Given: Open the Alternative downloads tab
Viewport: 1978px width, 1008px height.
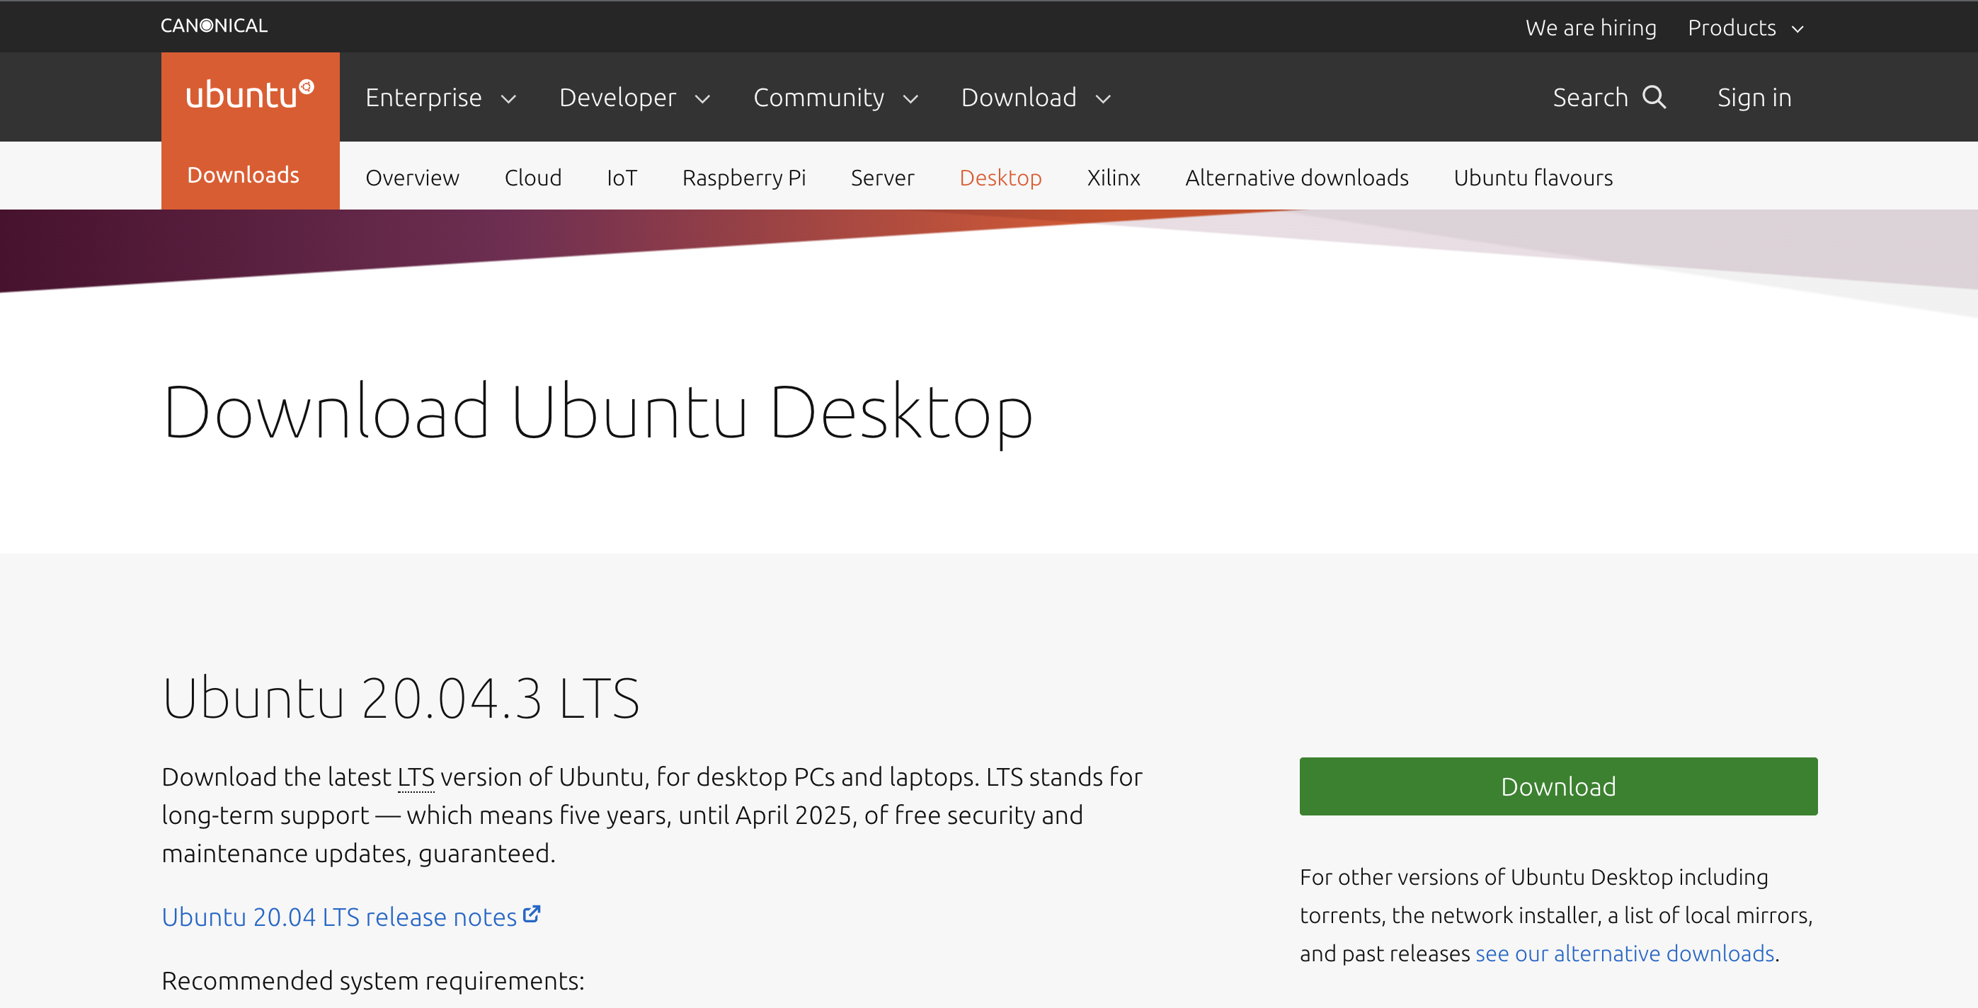Looking at the screenshot, I should [x=1296, y=178].
